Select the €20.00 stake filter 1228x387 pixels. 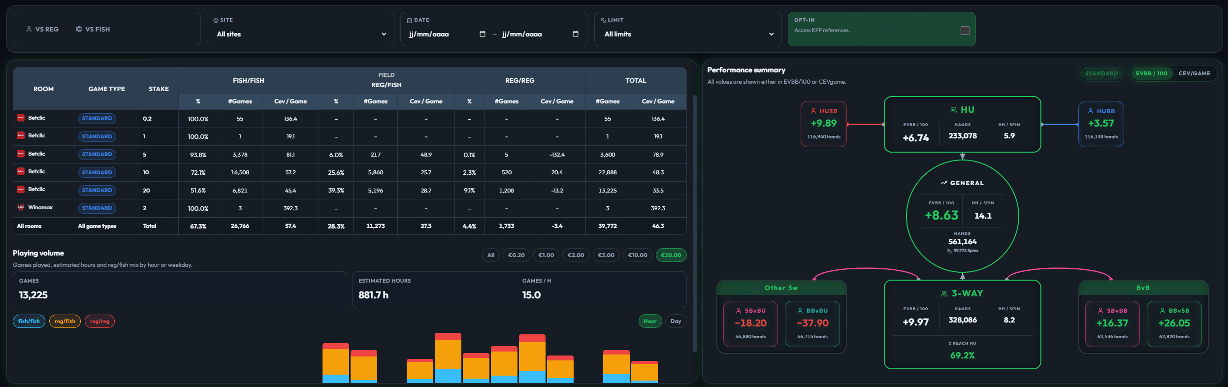click(x=671, y=255)
